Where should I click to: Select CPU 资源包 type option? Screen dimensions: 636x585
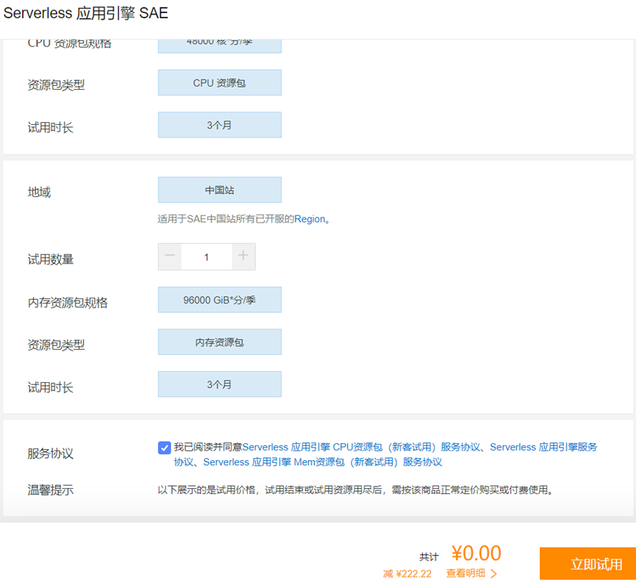click(x=219, y=83)
